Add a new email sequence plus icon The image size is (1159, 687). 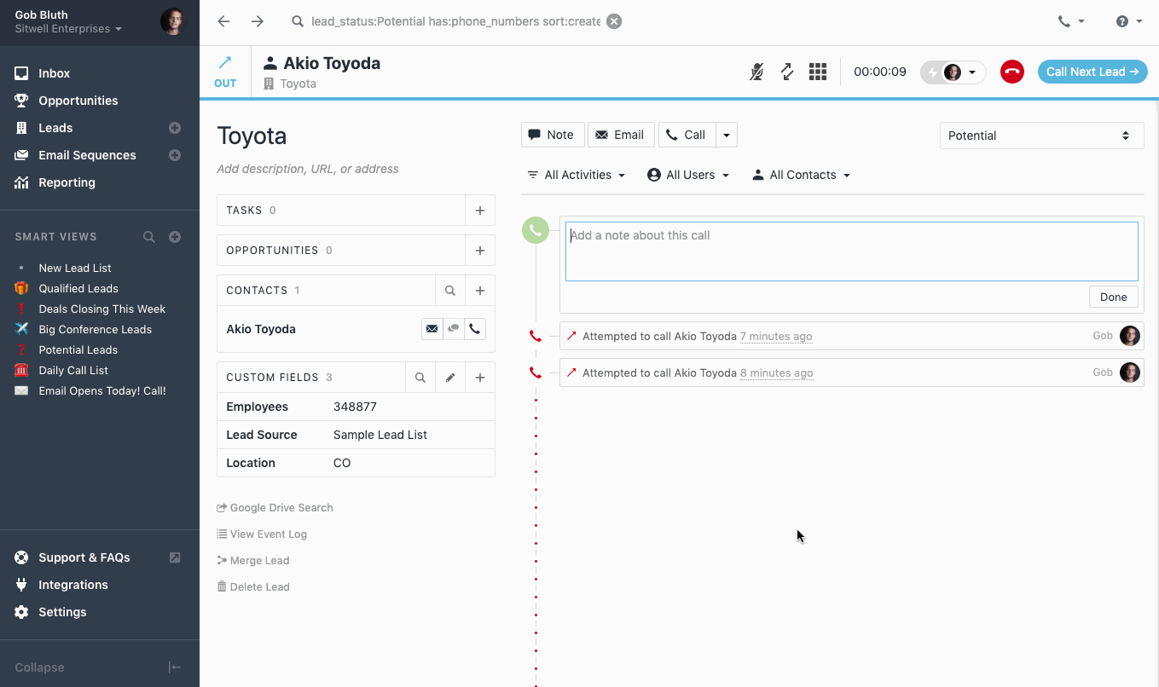point(175,155)
